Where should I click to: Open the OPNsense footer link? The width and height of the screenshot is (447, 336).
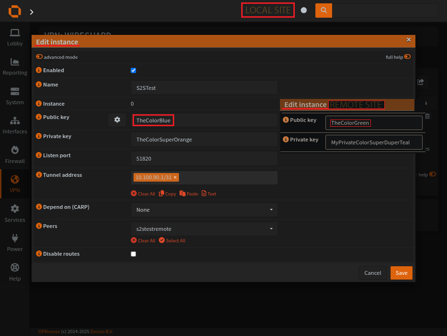49,331
